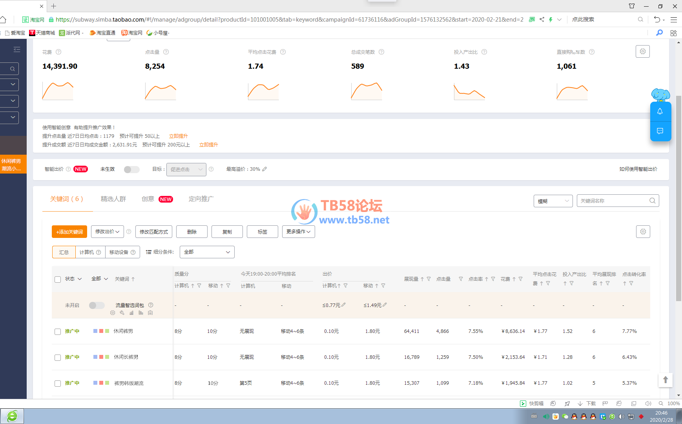
Task: Open 流量智选词包 gear settings icon
Action: (x=113, y=313)
